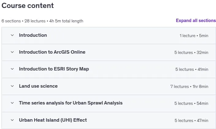Viewport: 216px width, 129px height.
Task: Expand Urban Heat Island Effect chevron
Action: tap(12, 120)
